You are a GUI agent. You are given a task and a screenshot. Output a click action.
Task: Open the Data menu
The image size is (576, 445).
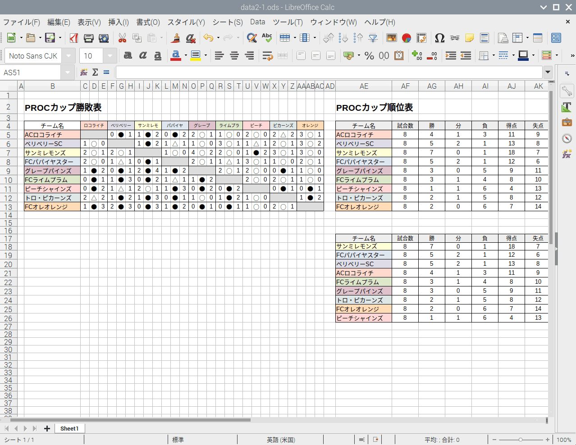click(x=258, y=22)
